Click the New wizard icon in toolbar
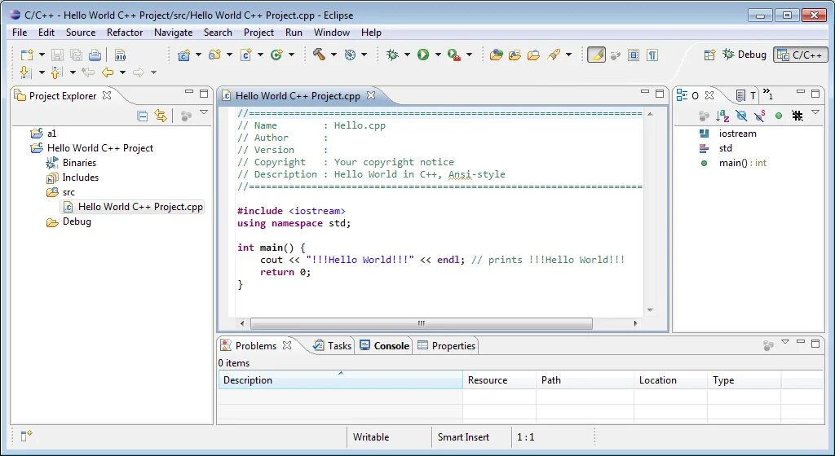835x456 pixels. tap(27, 55)
